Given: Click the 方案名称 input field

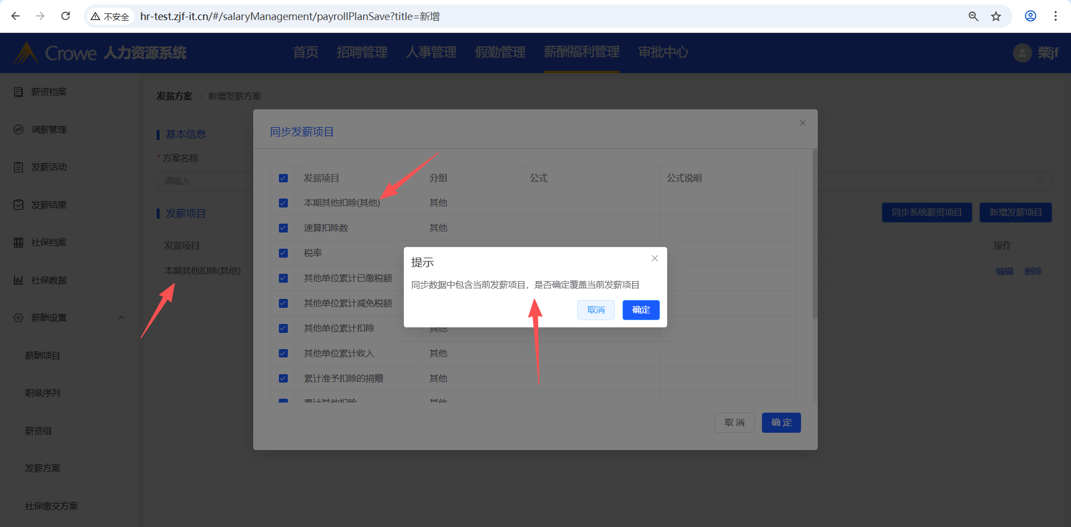Looking at the screenshot, I should (205, 181).
